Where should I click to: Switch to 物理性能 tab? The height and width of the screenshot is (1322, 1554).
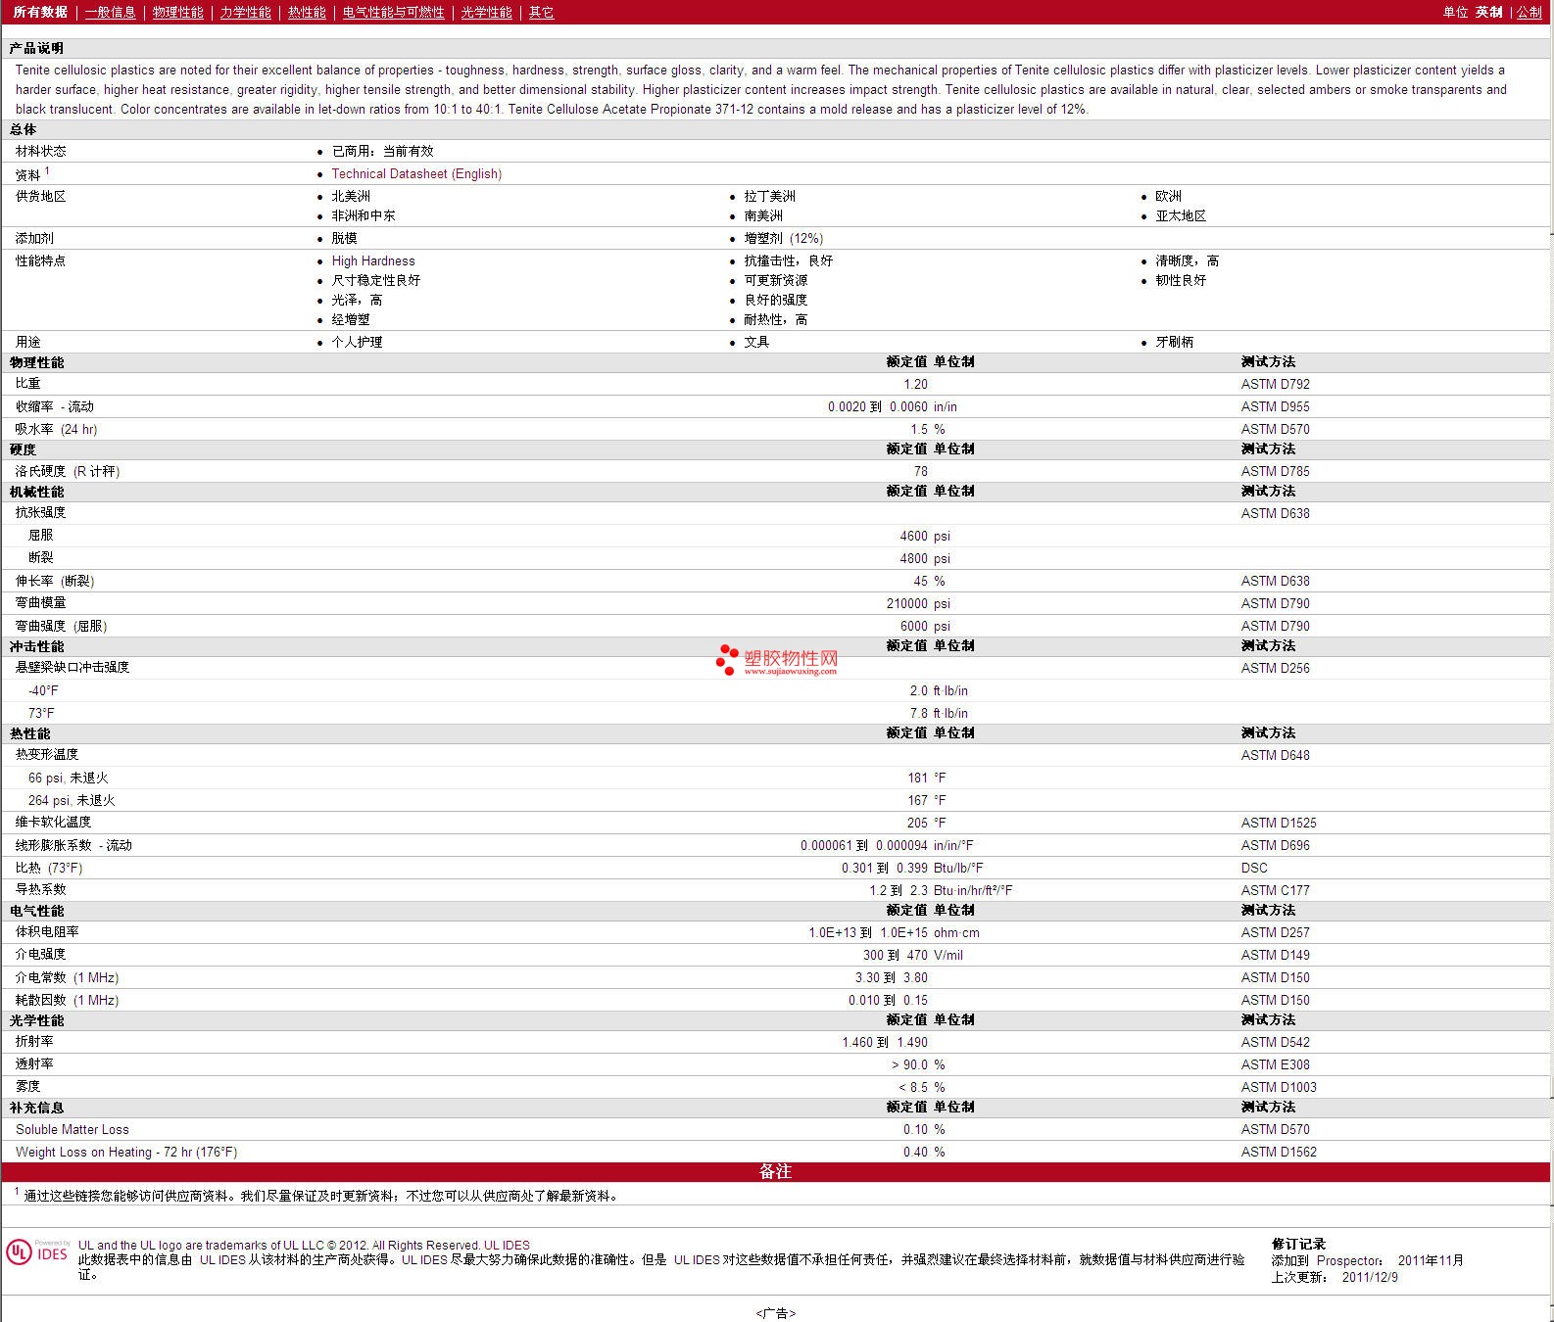[177, 12]
